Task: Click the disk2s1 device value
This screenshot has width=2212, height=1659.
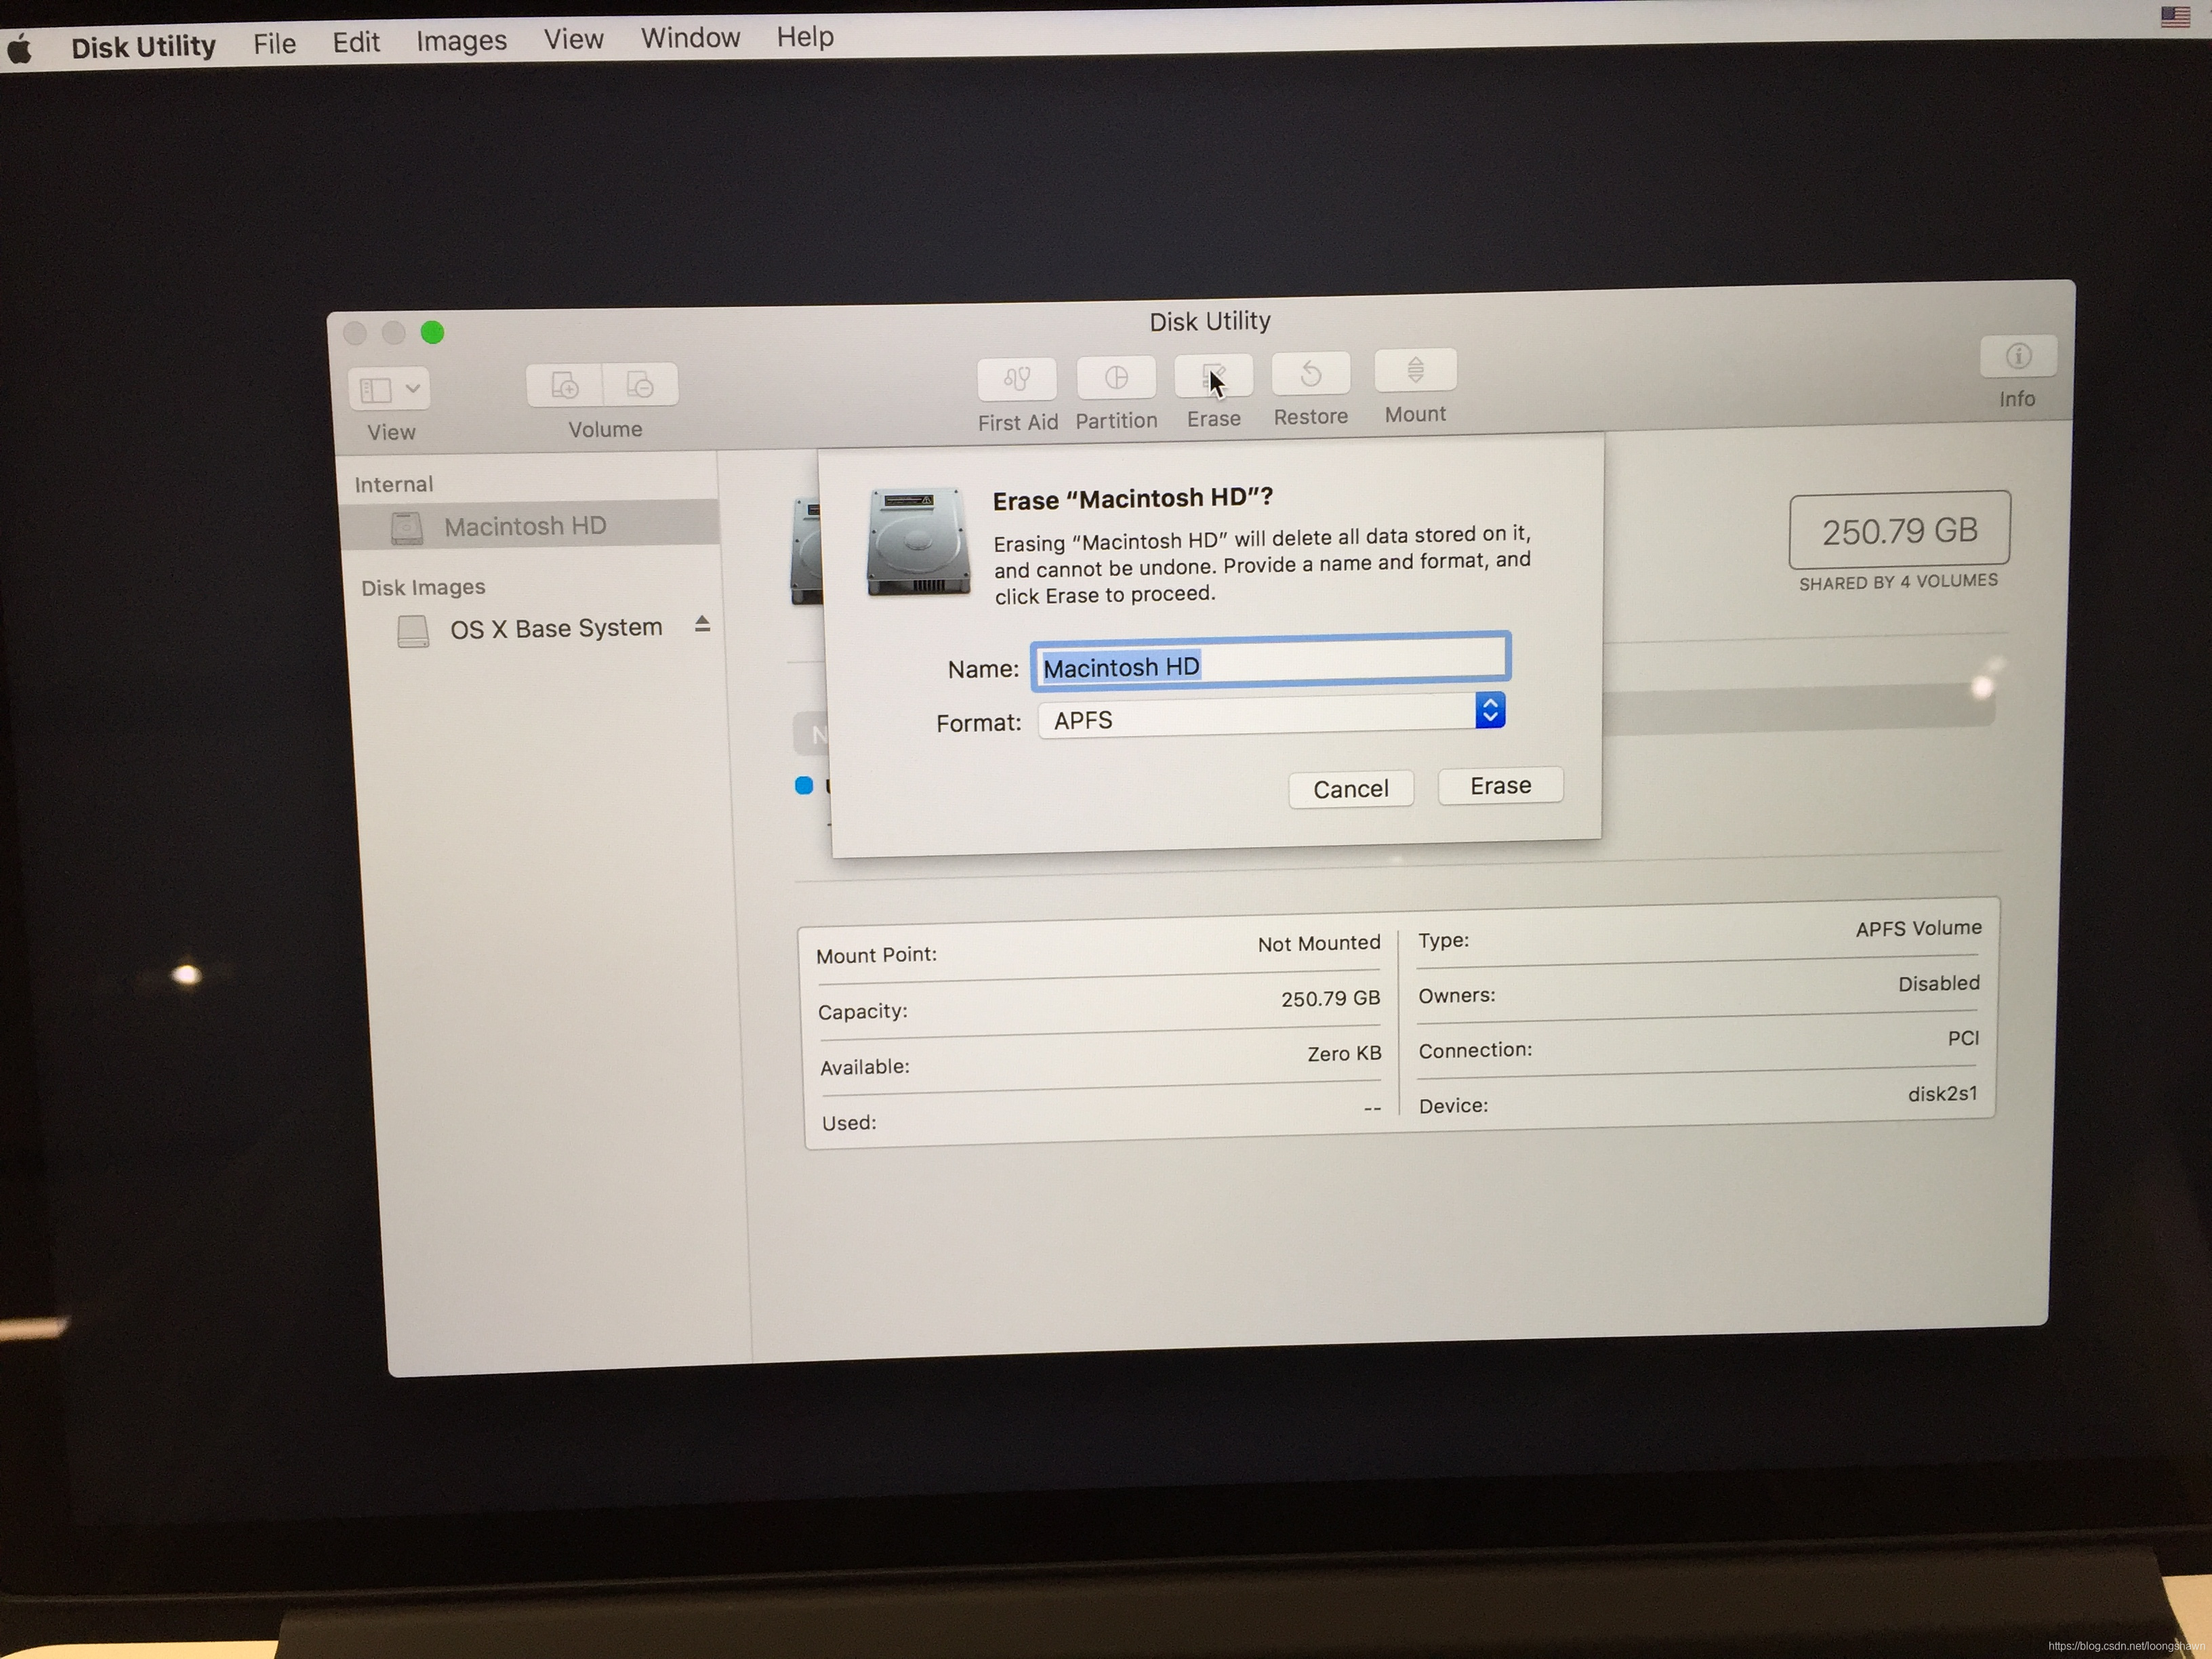Action: click(x=1942, y=1094)
